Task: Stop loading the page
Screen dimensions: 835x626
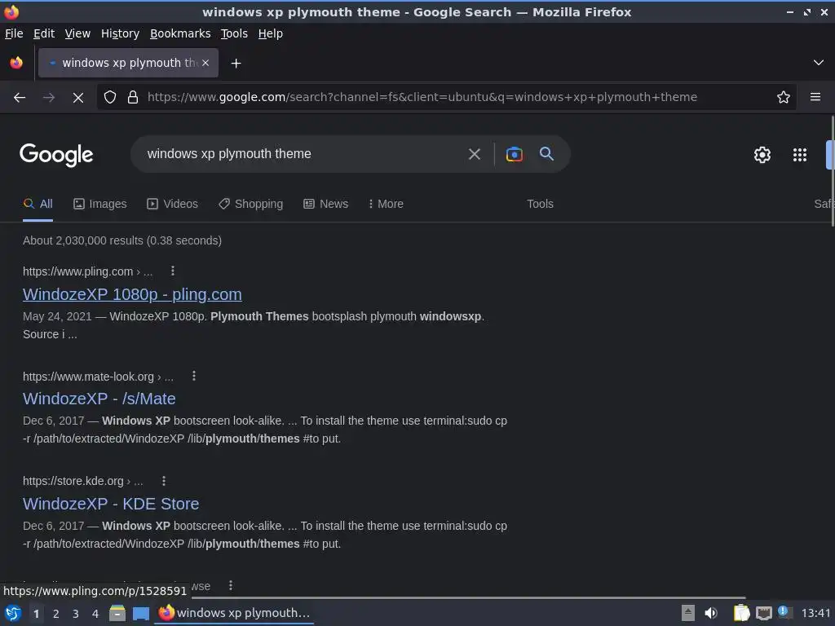Action: [78, 98]
